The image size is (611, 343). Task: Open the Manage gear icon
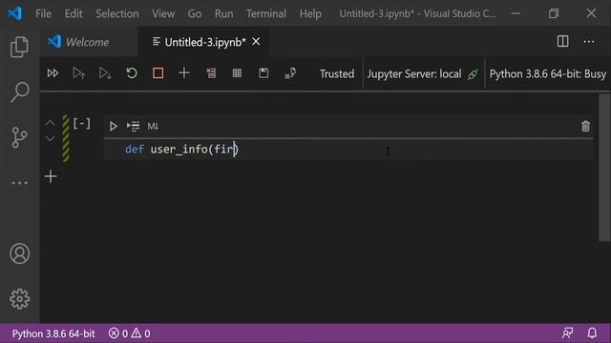[x=19, y=298]
